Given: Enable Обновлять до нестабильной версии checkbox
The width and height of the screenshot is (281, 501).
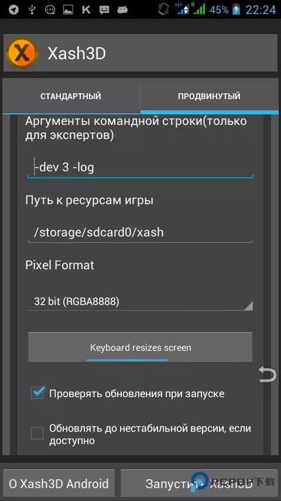Looking at the screenshot, I should [x=37, y=434].
